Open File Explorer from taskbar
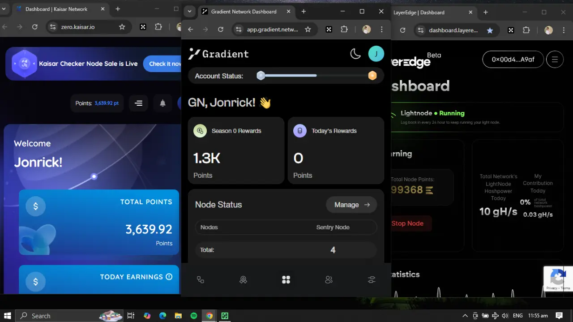The image size is (573, 322). coord(178,316)
